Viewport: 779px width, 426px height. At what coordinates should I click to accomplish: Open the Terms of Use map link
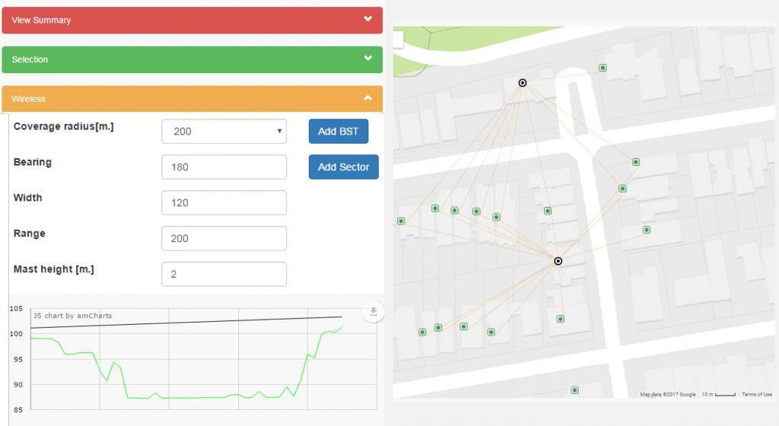756,394
